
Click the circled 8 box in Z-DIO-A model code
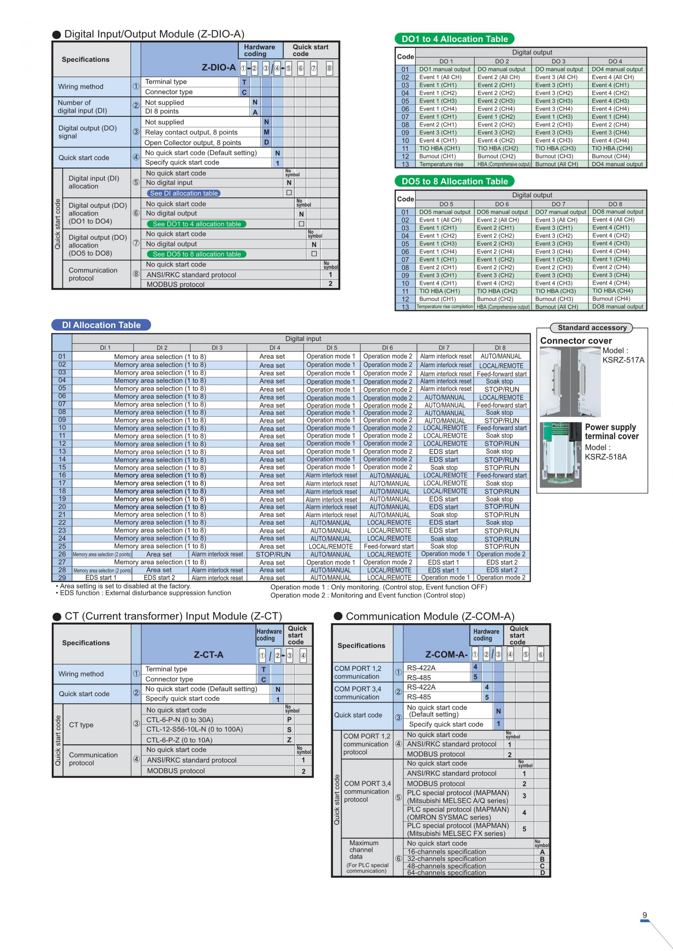click(x=329, y=68)
